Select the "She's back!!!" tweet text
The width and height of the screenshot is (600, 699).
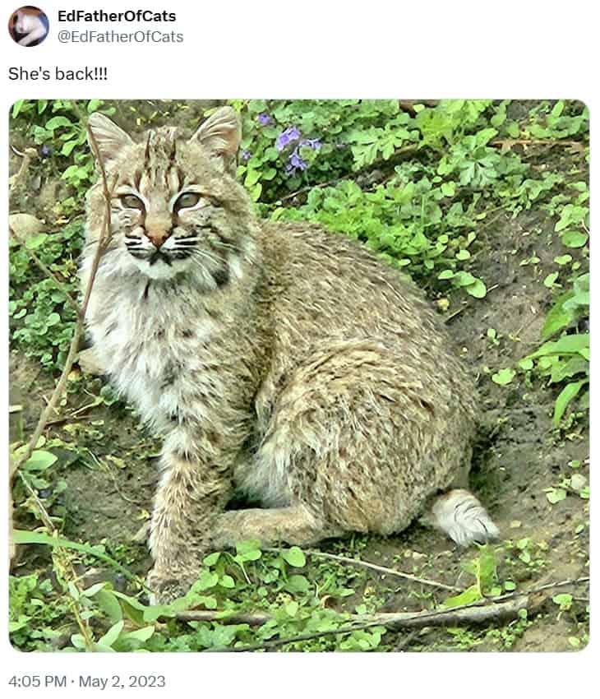pyautogui.click(x=58, y=74)
